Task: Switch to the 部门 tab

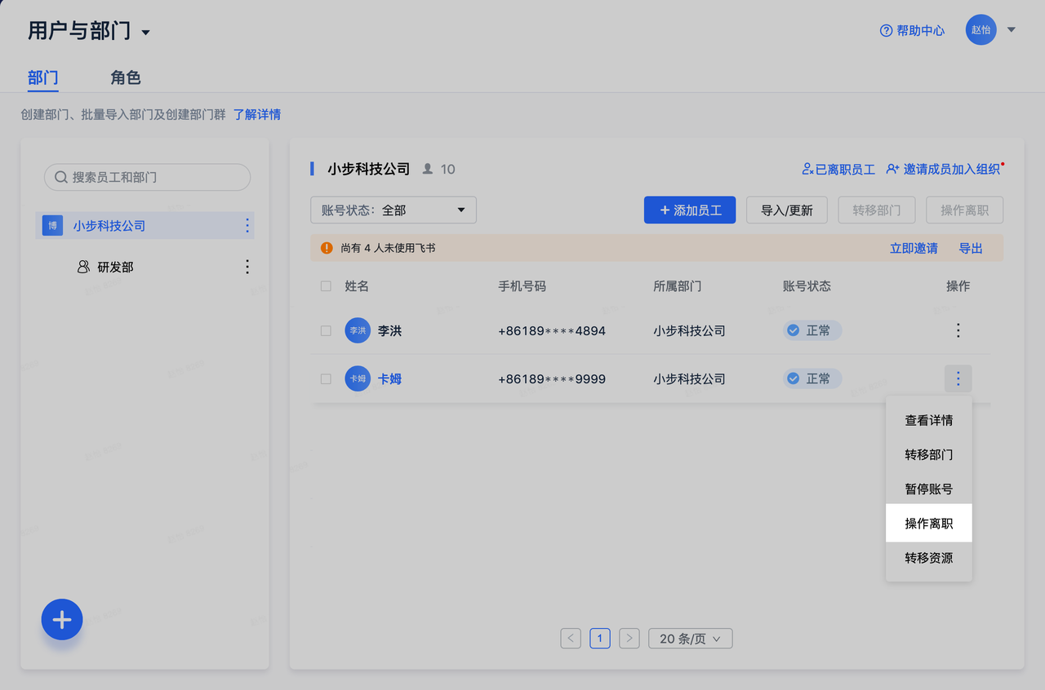Action: pyautogui.click(x=42, y=77)
